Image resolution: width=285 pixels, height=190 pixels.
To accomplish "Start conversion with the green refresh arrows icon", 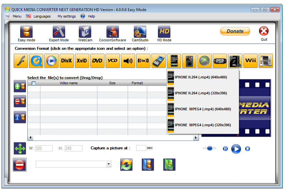I will coord(126,165).
